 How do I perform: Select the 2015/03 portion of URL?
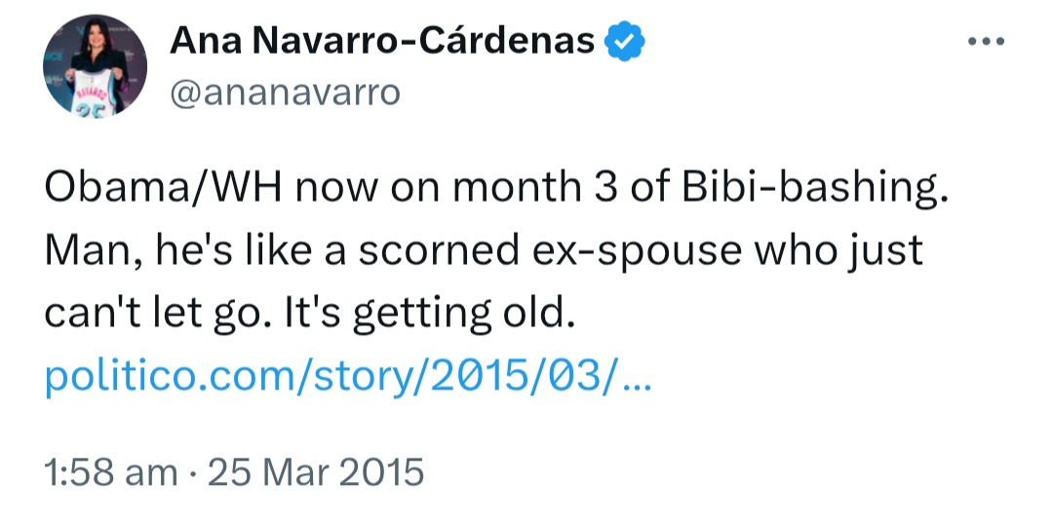click(x=517, y=379)
